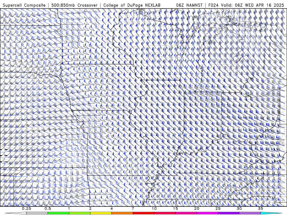Click the legend value label 4
Screen dimensions: 287x215
[x=112, y=209]
